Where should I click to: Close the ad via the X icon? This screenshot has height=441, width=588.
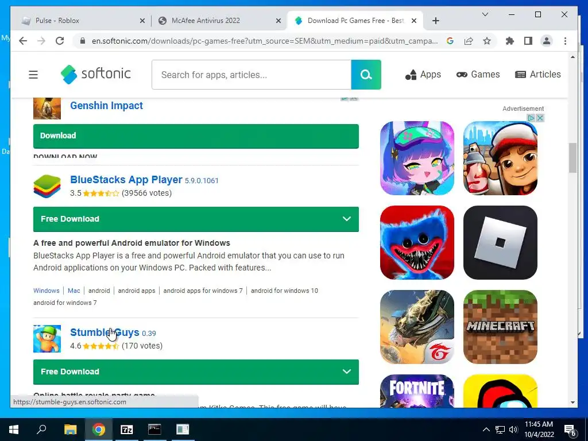(x=540, y=118)
